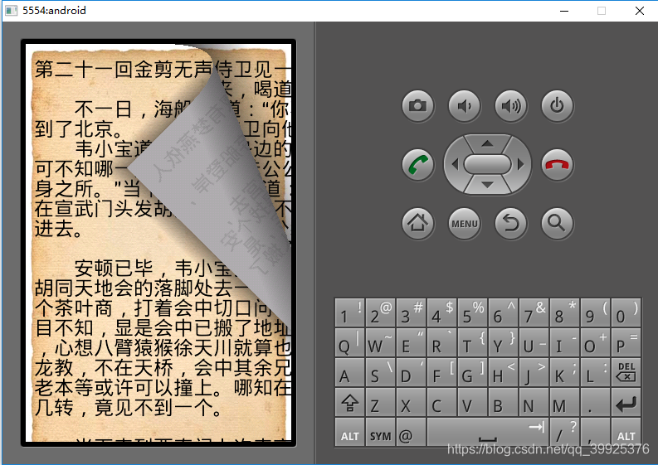
Task: Click the D-pad center select button
Action: (x=487, y=164)
